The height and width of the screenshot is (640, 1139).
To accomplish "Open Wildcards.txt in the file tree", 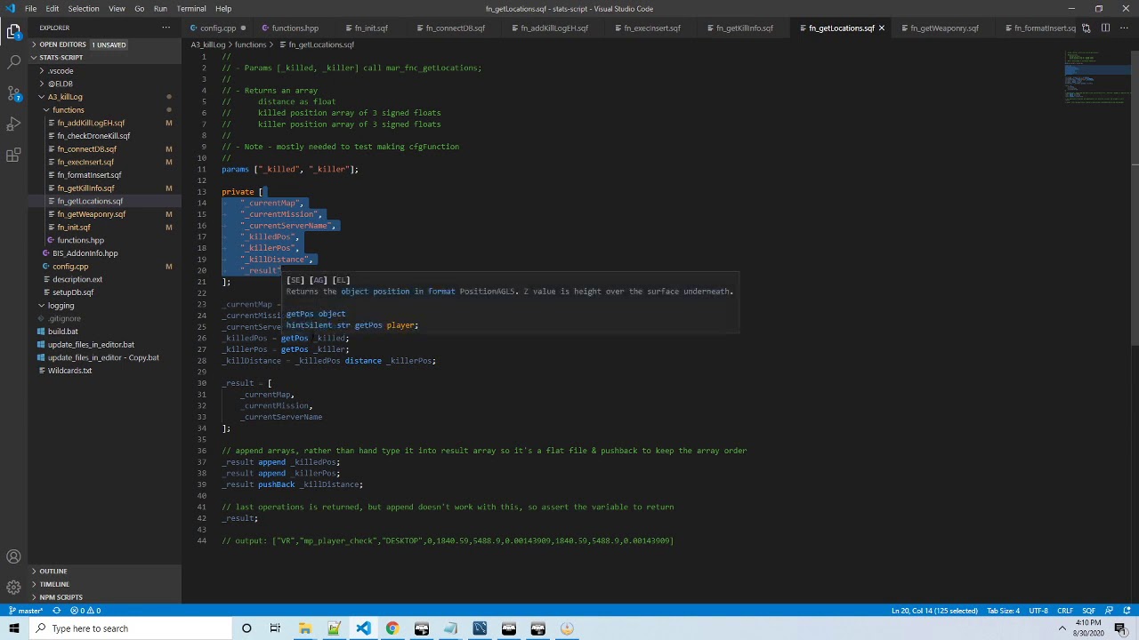I will (x=105, y=371).
